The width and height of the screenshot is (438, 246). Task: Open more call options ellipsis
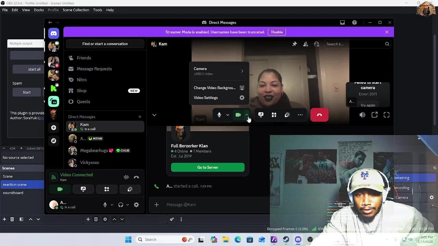coord(300,115)
